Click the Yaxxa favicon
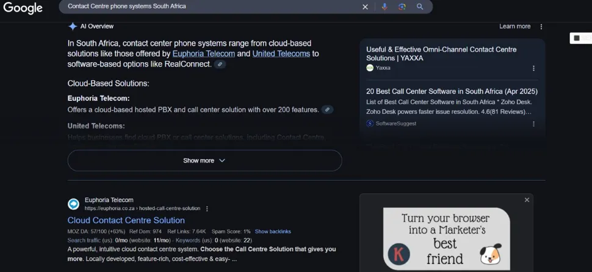592x272 pixels. pos(370,68)
